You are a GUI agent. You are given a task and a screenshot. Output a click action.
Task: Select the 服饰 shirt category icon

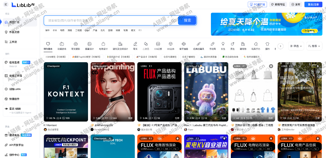pyautogui.click(x=267, y=46)
